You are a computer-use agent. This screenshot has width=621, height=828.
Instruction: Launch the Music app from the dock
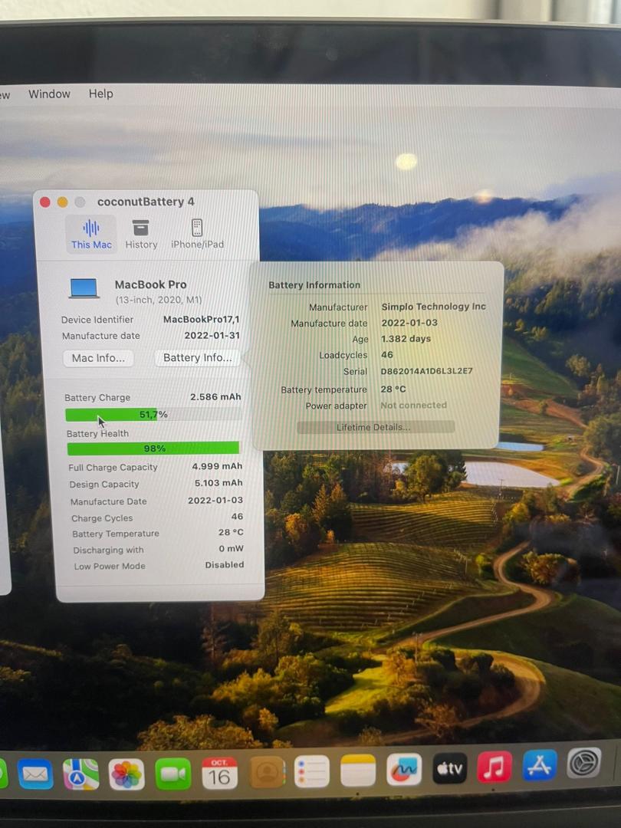click(x=495, y=767)
